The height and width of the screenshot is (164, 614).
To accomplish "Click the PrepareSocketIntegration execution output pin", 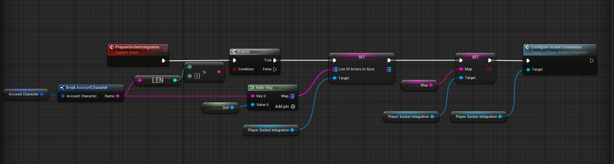I will coord(164,60).
